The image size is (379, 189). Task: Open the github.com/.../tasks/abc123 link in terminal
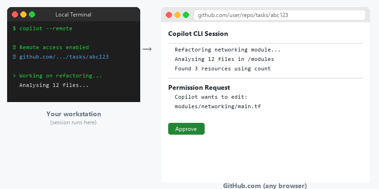(x=64, y=57)
